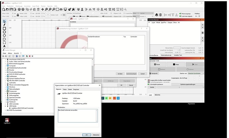229x138 pixels.
Task: Switch to the Variabler Text tab
Action: [178, 55]
